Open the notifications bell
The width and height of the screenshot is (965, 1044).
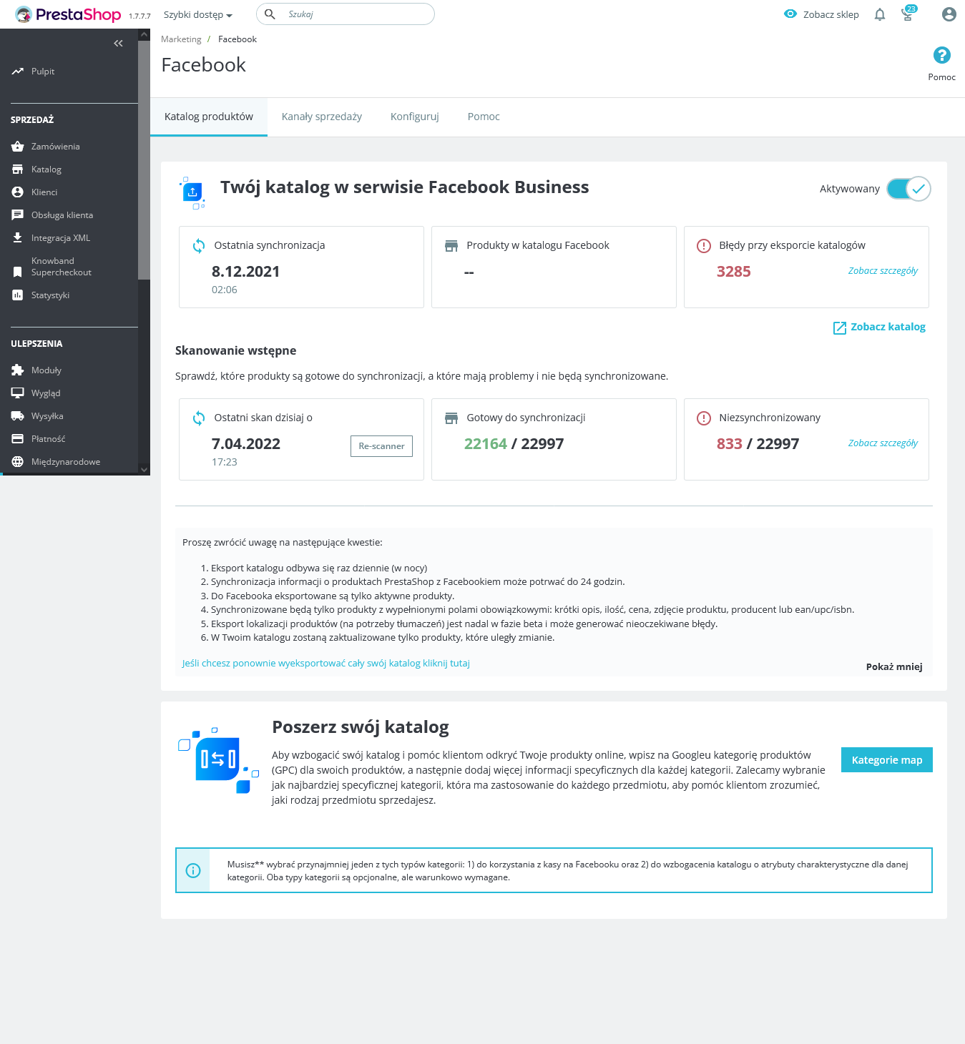tap(880, 14)
